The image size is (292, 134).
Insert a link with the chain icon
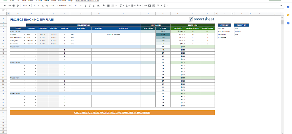pos(145,6)
